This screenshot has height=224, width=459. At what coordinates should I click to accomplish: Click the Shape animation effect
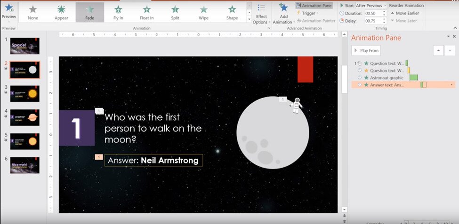[232, 12]
